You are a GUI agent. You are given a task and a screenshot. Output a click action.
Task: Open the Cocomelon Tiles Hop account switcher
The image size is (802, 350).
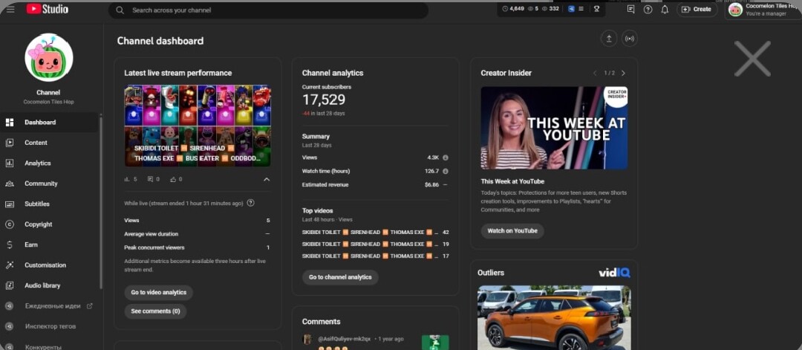(763, 10)
